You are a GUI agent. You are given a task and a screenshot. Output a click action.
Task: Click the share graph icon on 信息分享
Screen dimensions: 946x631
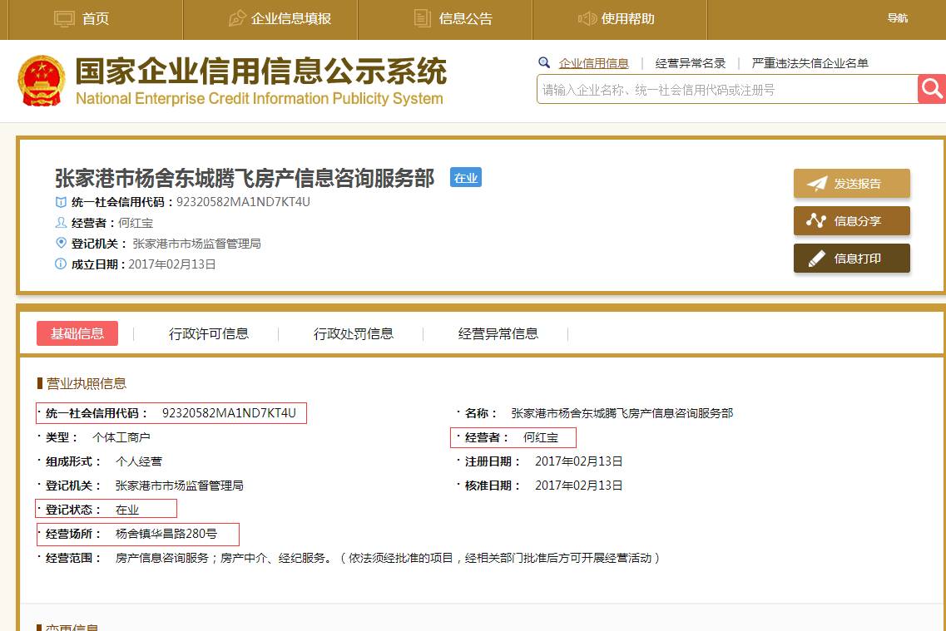click(816, 220)
